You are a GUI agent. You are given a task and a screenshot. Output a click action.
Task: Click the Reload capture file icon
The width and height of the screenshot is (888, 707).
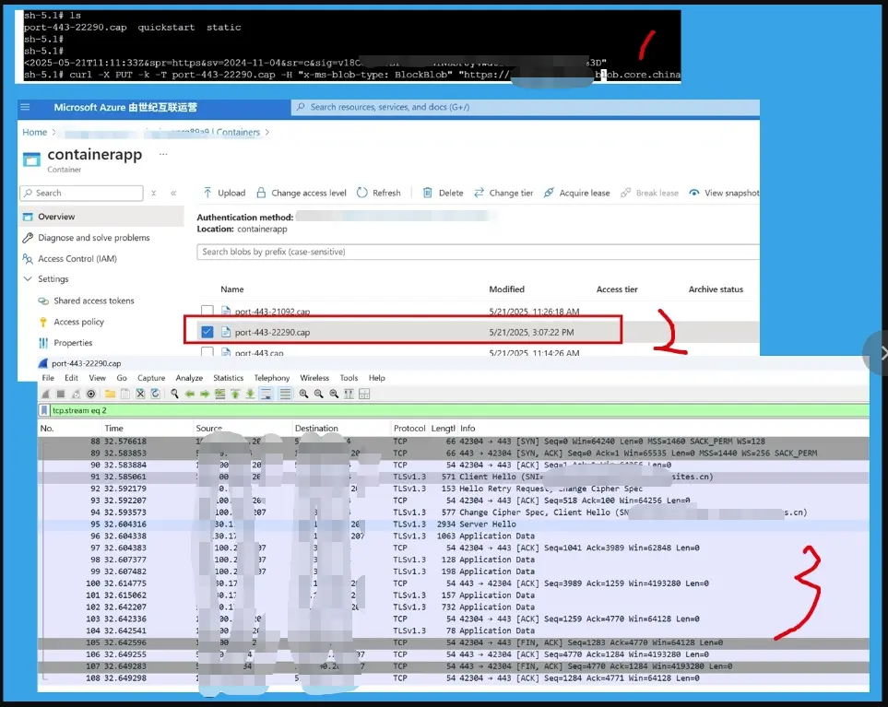pyautogui.click(x=155, y=394)
